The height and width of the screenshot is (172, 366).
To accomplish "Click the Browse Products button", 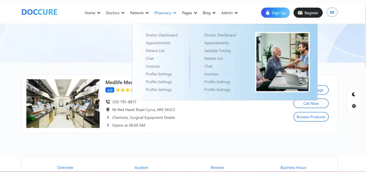I will [x=311, y=117].
